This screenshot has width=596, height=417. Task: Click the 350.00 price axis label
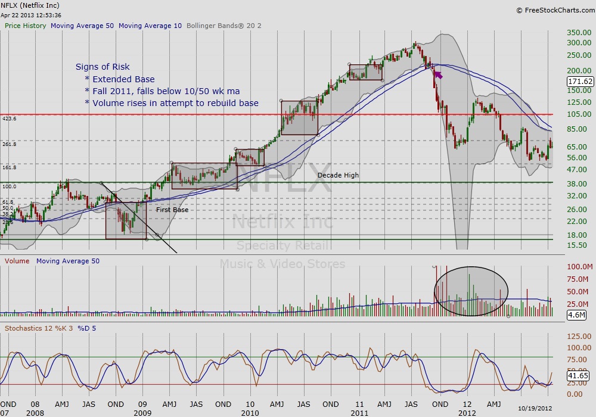pos(579,33)
